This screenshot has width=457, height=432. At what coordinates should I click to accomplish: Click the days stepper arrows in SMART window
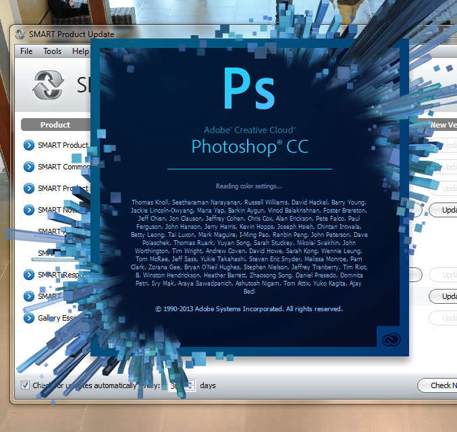coord(190,385)
